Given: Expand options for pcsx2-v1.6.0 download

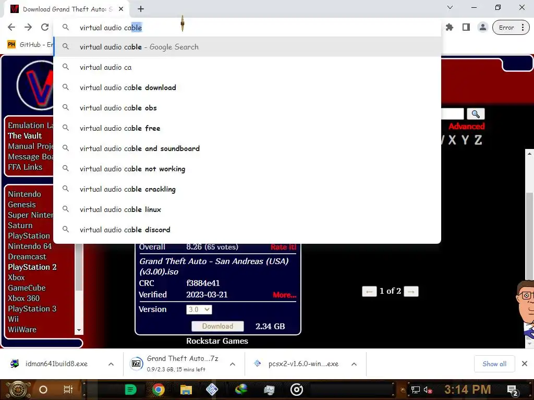Looking at the screenshot, I should coord(354,364).
